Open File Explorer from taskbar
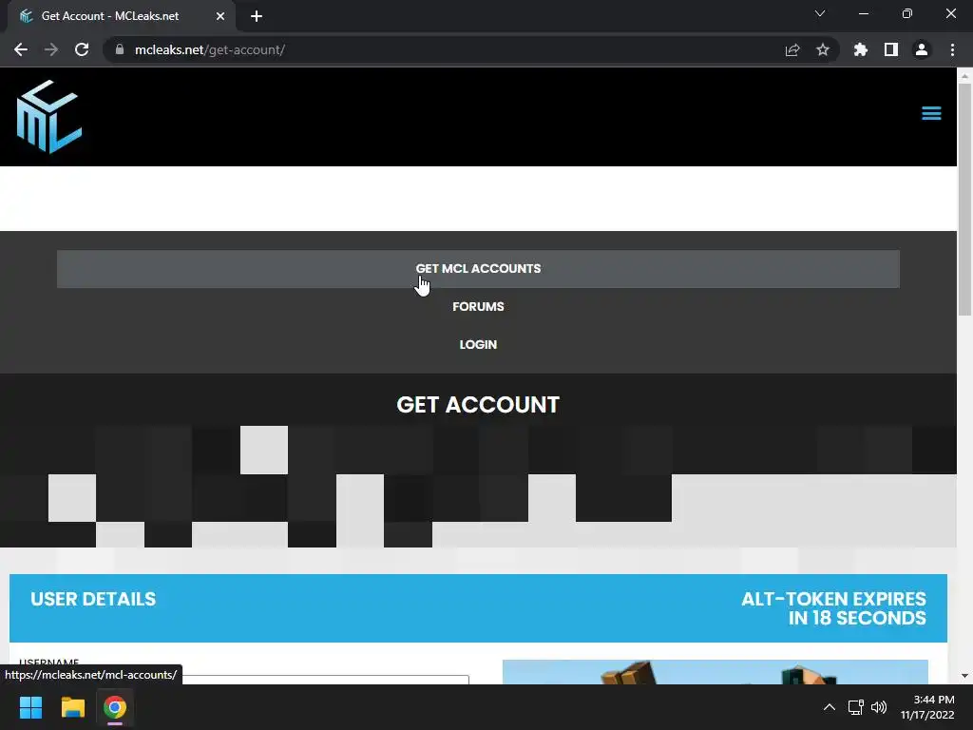The image size is (973, 730). click(x=72, y=707)
